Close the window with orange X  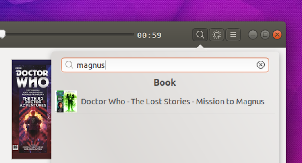277,35
